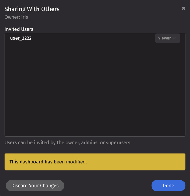Click the chevron arrow beside Viewer
The image size is (190, 196).
pyautogui.click(x=174, y=38)
